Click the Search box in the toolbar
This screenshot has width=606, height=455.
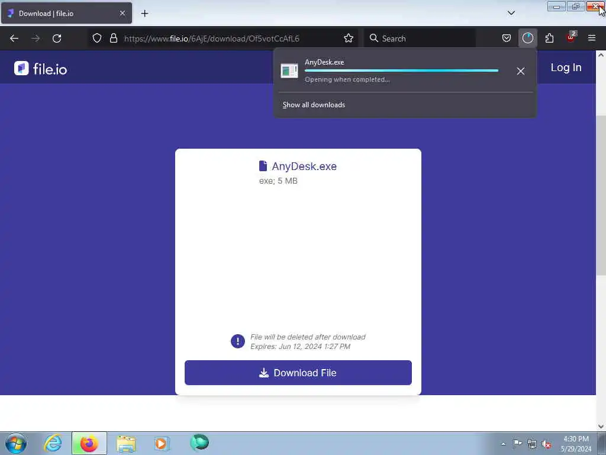pyautogui.click(x=420, y=39)
